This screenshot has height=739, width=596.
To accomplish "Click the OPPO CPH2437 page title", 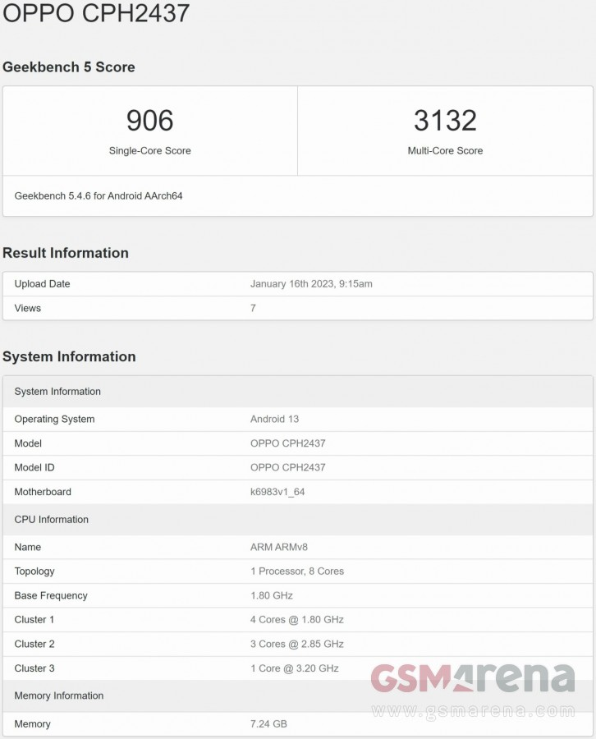I will click(96, 12).
